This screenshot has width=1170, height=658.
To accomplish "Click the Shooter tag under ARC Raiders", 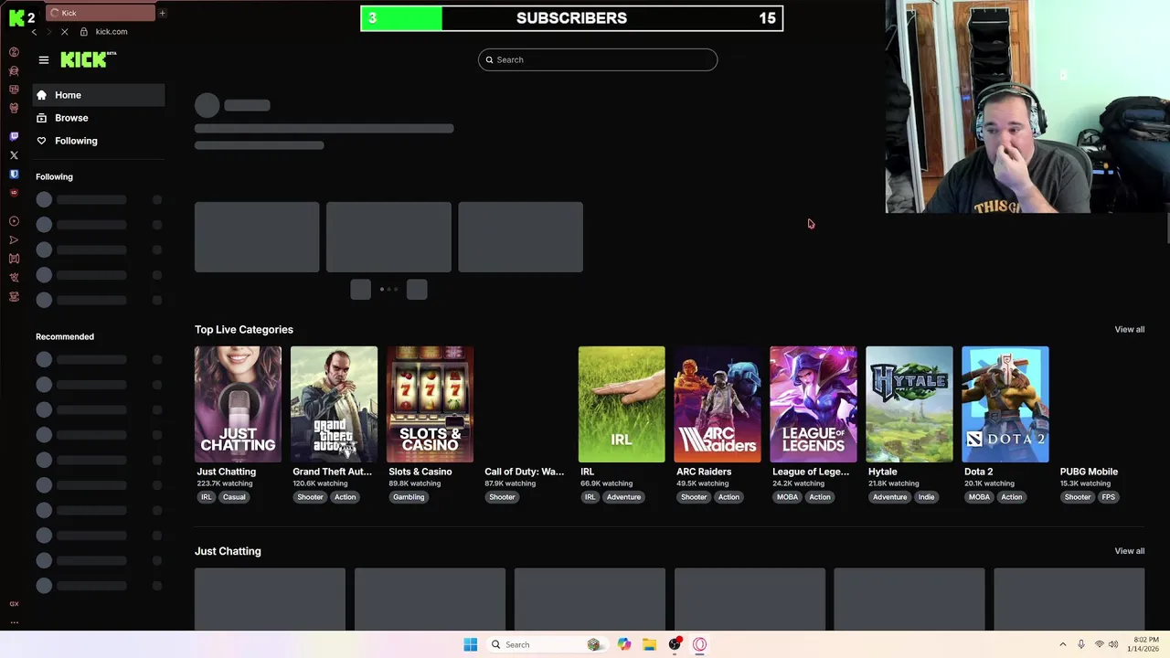I will pos(694,497).
